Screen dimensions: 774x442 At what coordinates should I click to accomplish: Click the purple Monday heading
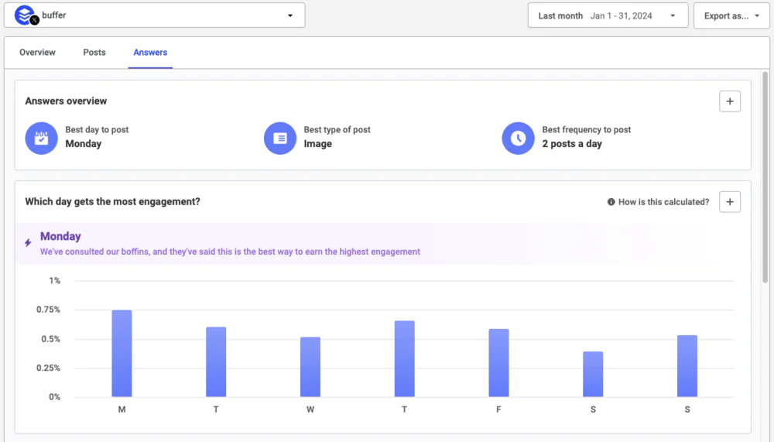pos(60,237)
